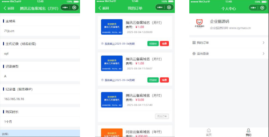
Task: Tap the 个人中心 page title
Action: tap(228, 9)
